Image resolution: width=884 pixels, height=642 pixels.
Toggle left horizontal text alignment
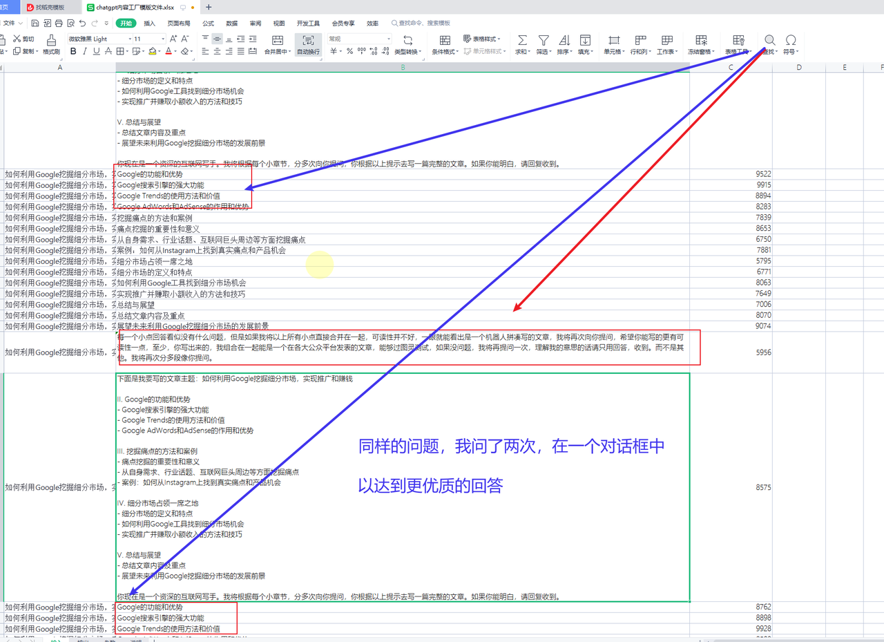(x=205, y=51)
